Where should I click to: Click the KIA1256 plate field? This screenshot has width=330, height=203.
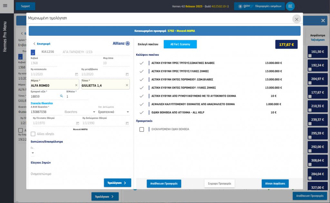click(x=48, y=52)
